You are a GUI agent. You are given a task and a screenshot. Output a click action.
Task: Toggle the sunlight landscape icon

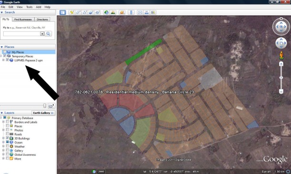point(113,12)
